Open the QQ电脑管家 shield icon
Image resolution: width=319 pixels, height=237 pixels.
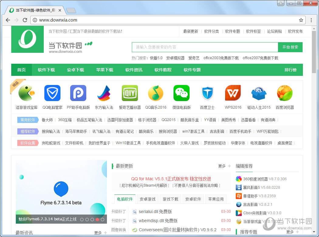point(52,93)
